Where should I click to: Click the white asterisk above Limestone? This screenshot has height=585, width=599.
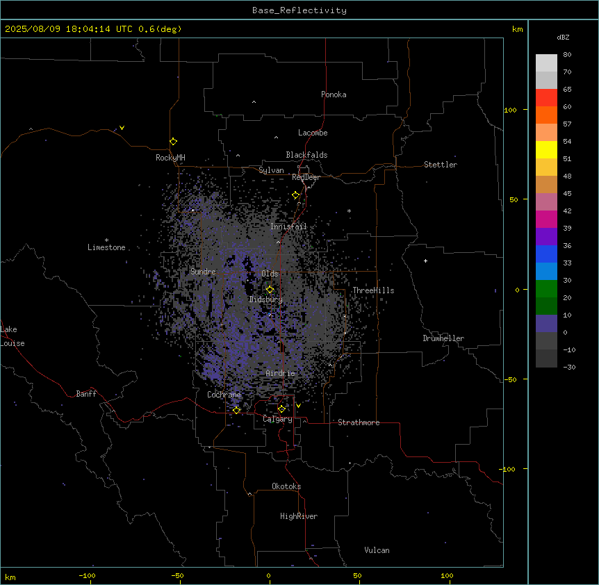pos(106,240)
